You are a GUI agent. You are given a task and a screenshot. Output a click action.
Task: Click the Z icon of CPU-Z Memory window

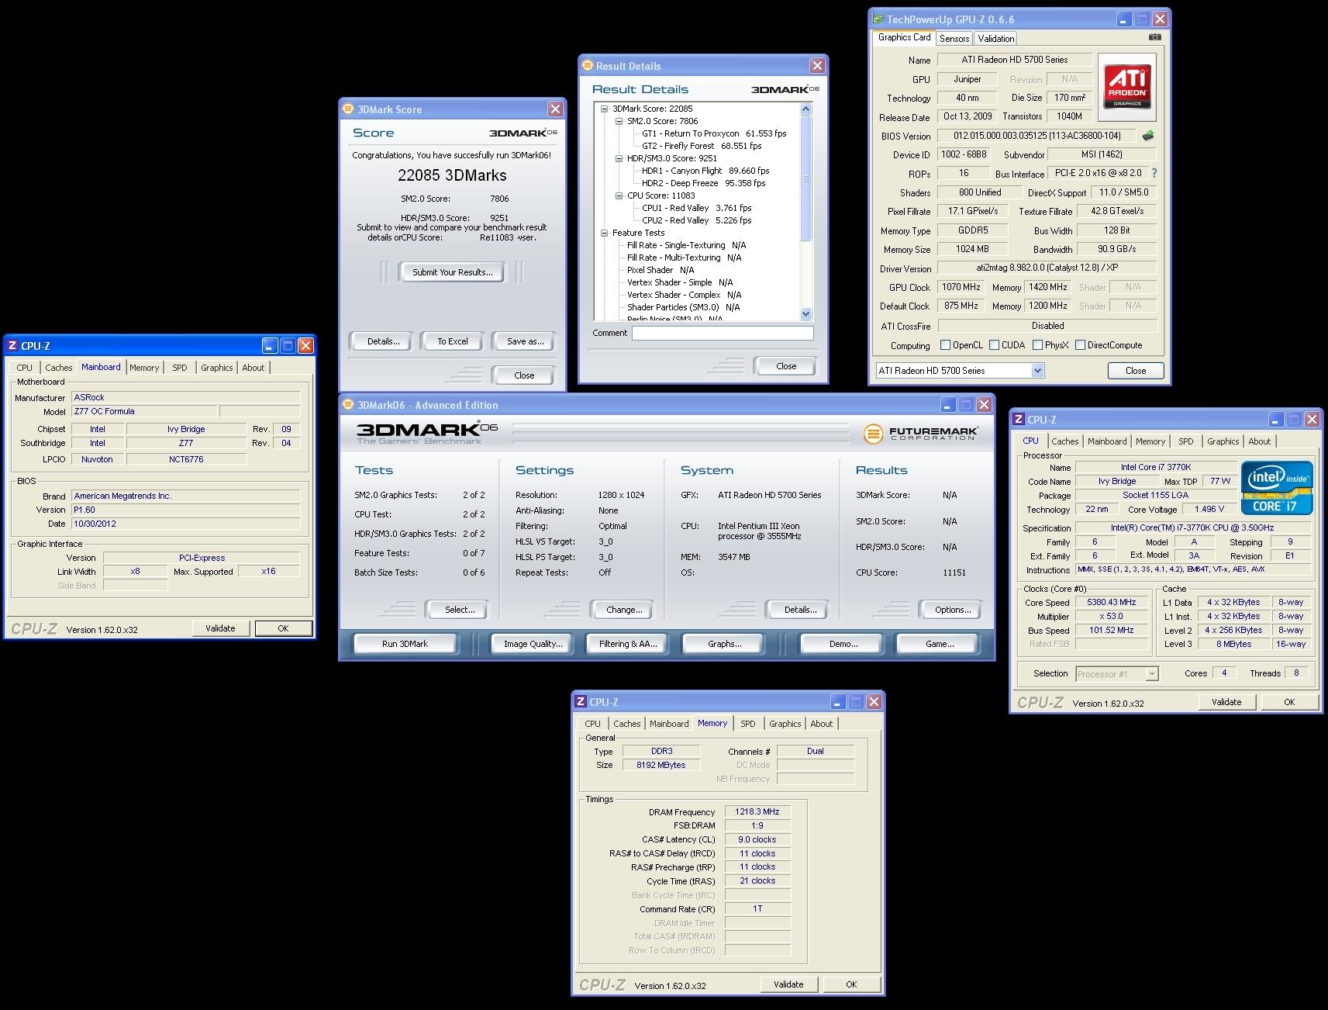(581, 702)
